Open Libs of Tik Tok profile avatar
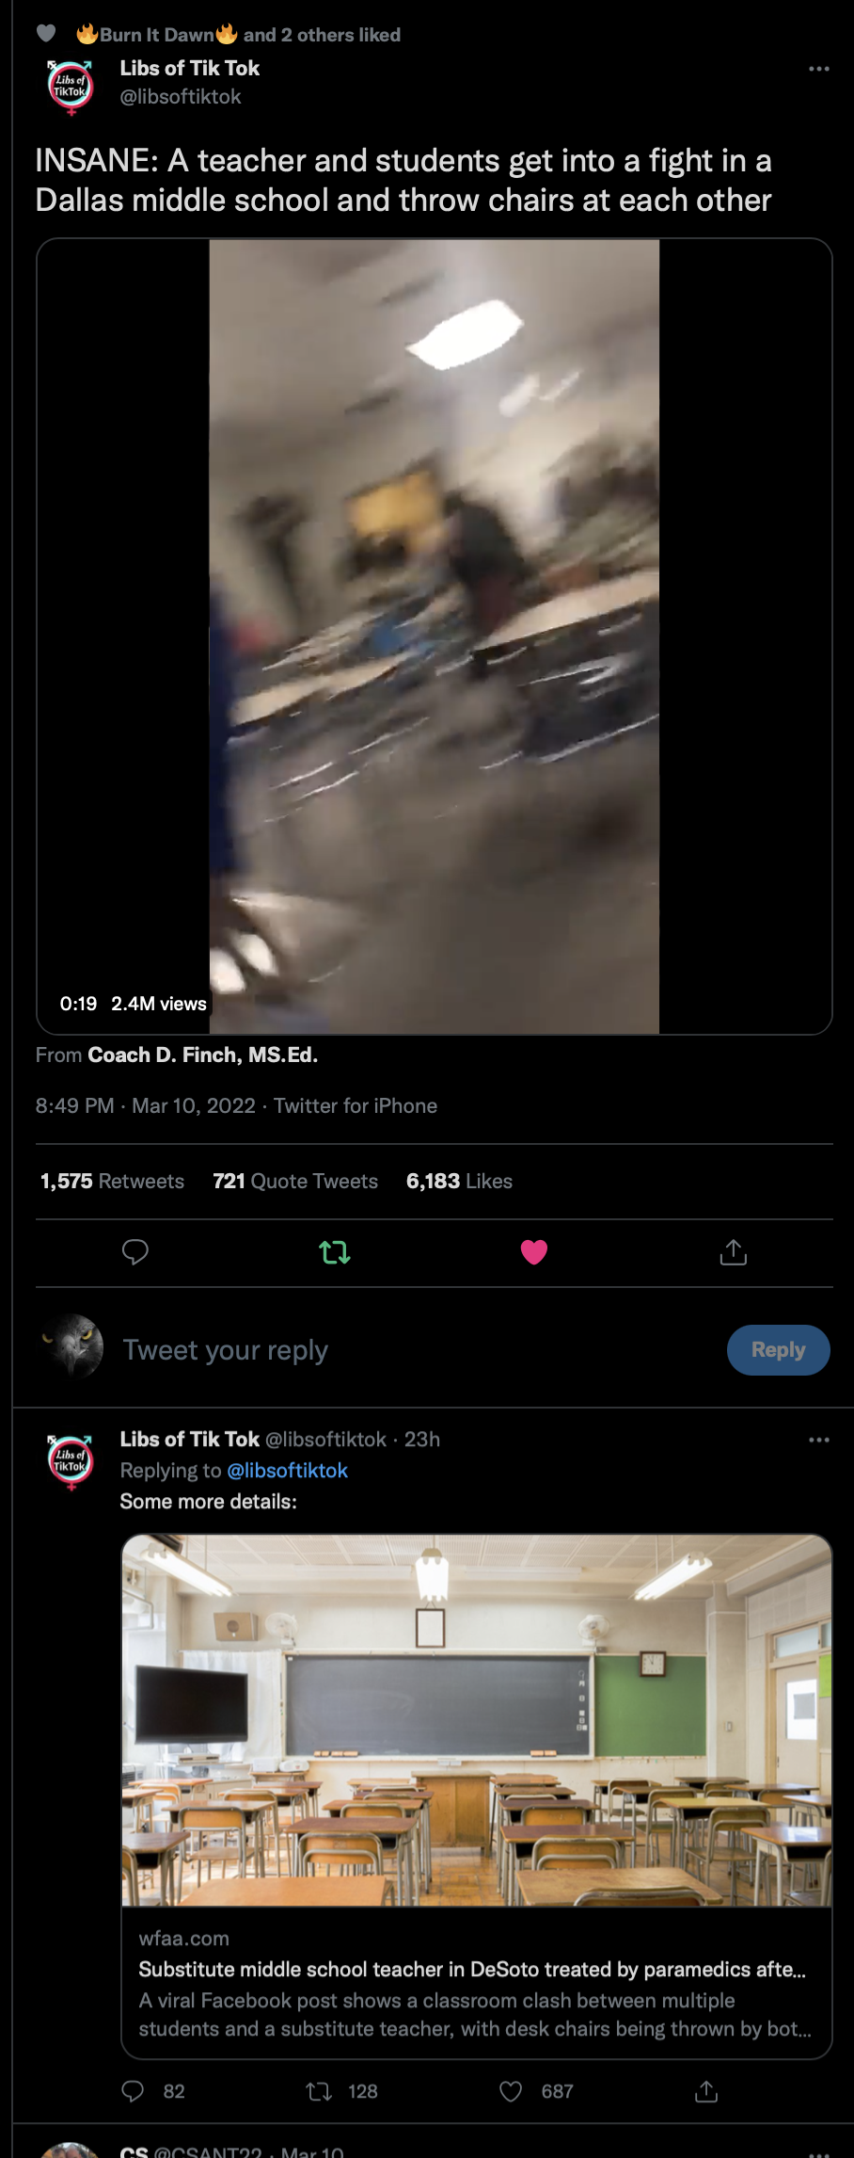 pos(71,86)
